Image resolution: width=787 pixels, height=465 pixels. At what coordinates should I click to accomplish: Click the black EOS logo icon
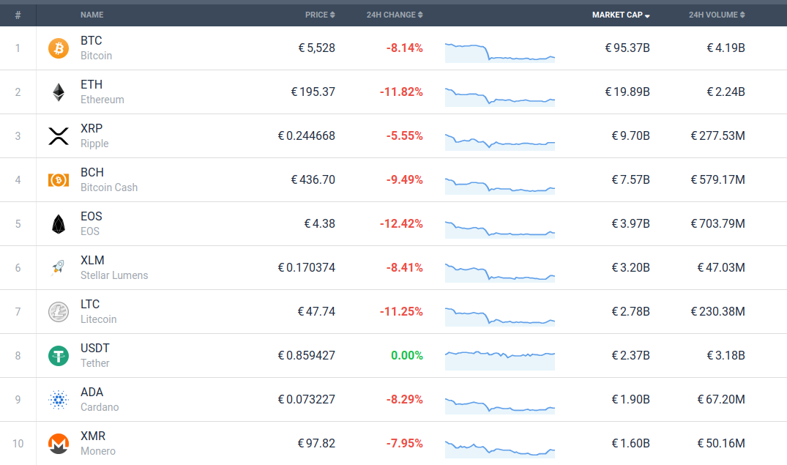58,224
